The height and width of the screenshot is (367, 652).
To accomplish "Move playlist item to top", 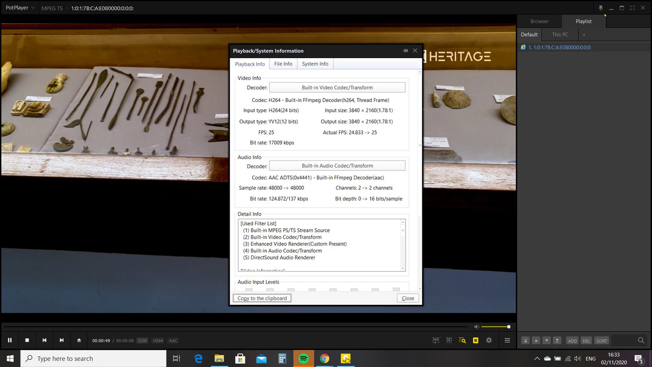I will (525, 340).
